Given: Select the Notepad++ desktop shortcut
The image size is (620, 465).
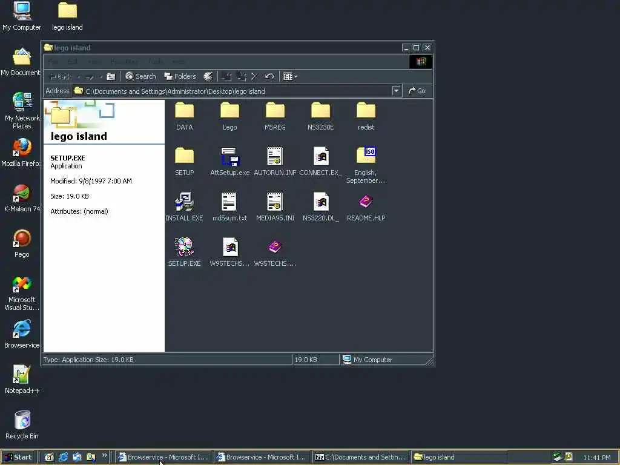Looking at the screenshot, I should tap(22, 380).
